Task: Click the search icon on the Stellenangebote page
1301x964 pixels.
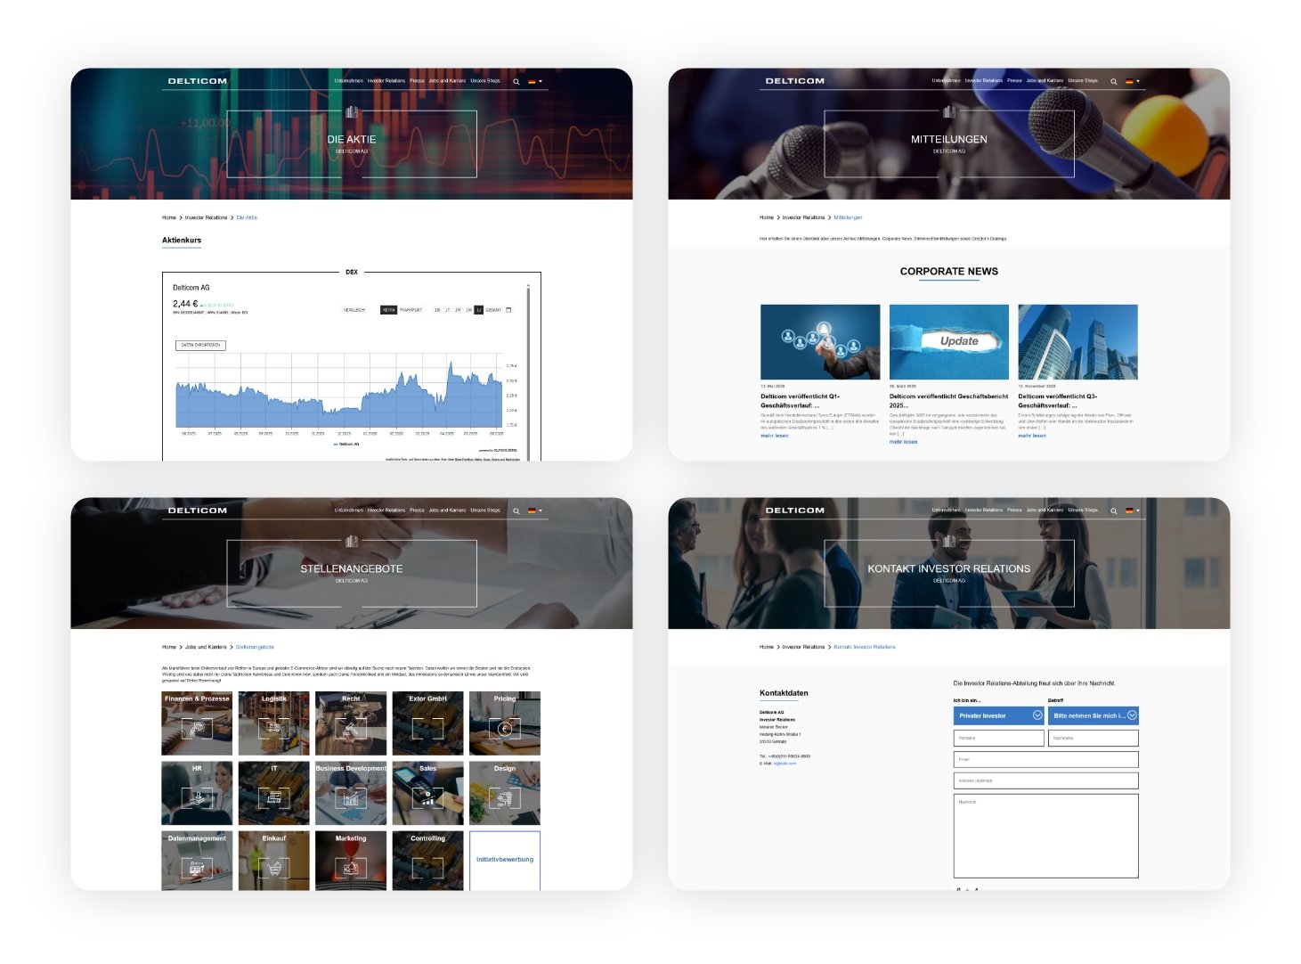Action: click(516, 511)
